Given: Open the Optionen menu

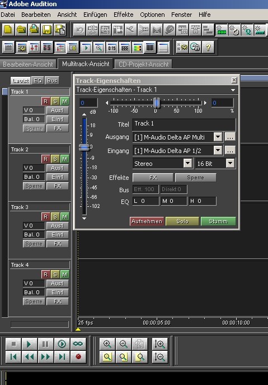Looking at the screenshot, I should (152, 15).
